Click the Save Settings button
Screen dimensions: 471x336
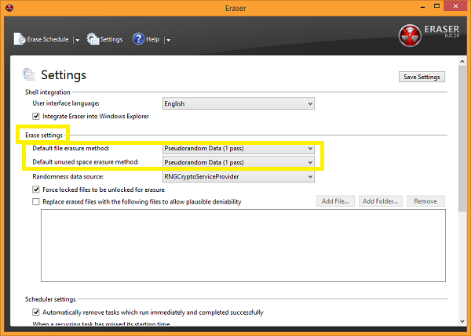click(422, 77)
